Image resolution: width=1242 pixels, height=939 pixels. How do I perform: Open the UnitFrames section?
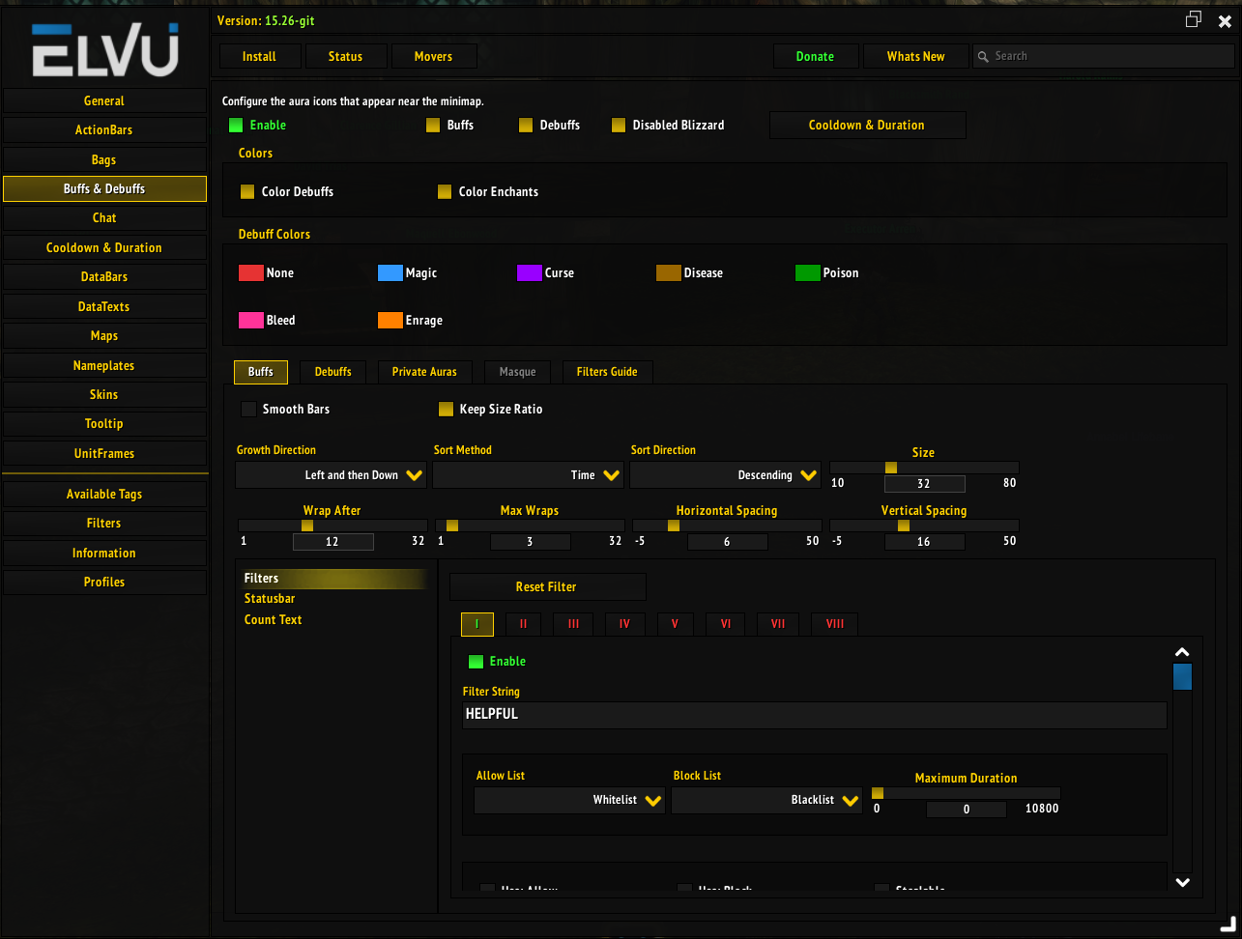click(104, 453)
